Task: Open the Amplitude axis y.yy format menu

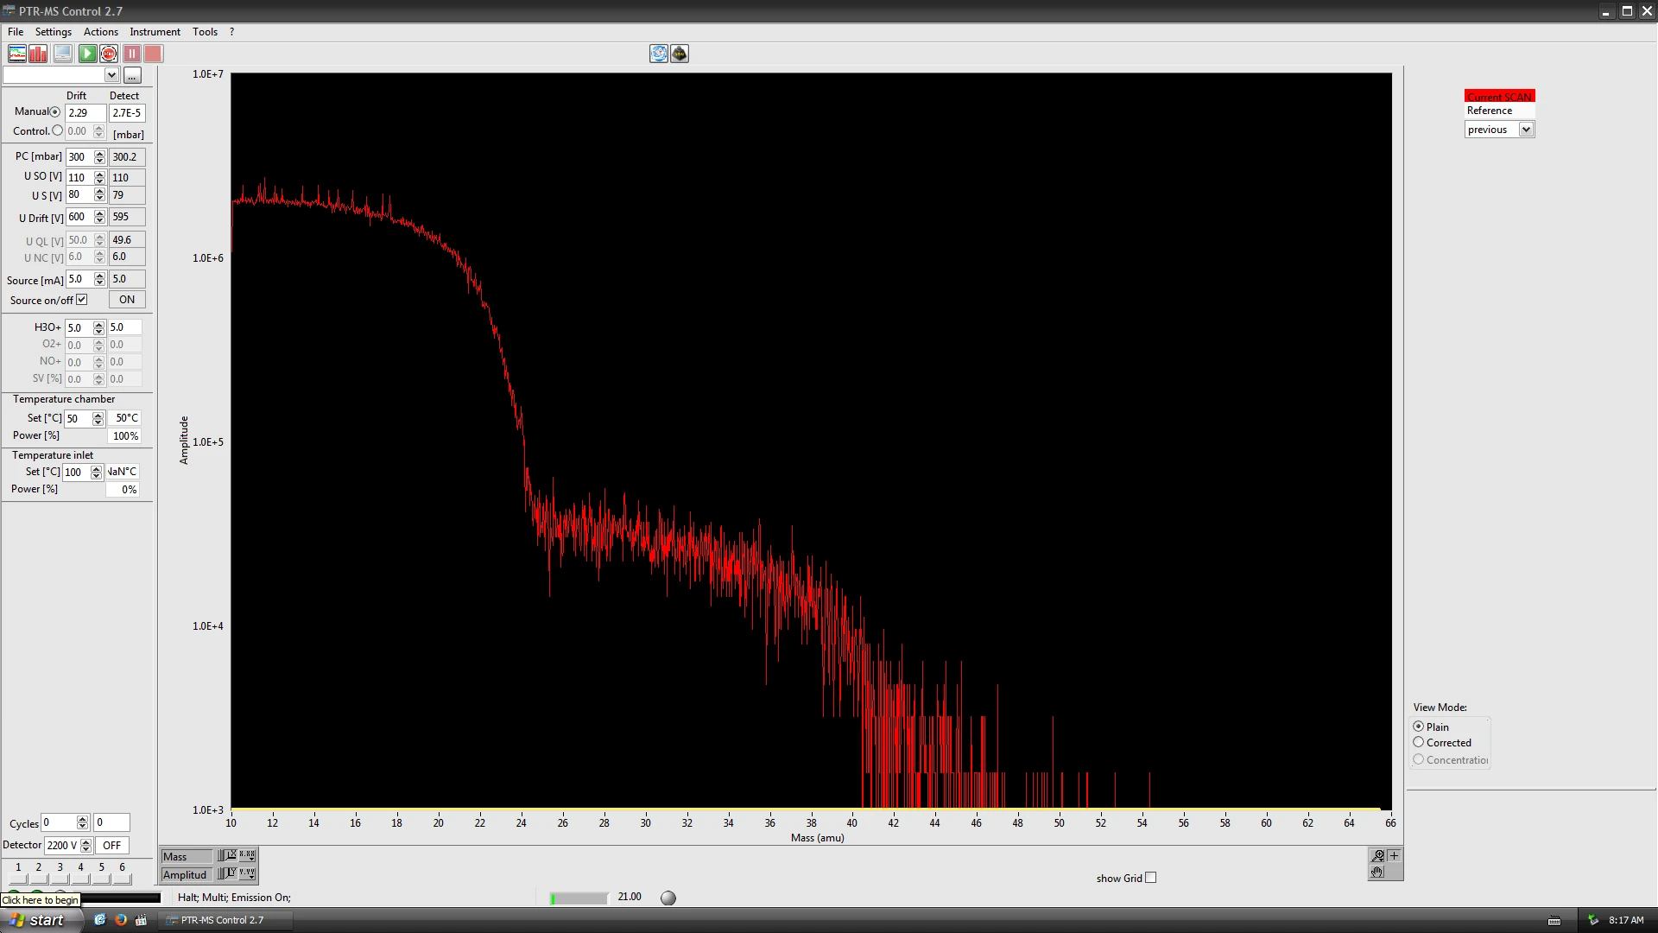Action: [247, 873]
